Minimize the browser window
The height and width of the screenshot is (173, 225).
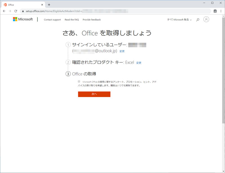pos(204,3)
